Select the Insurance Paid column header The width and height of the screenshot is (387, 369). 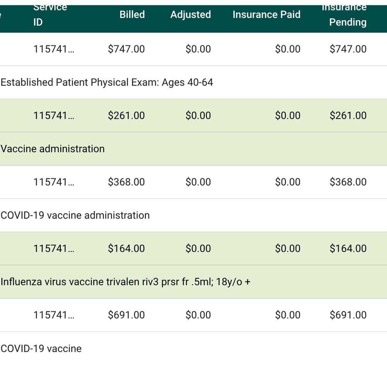pos(266,15)
